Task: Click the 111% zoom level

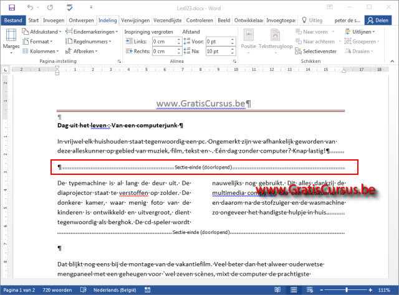Action: [x=384, y=290]
